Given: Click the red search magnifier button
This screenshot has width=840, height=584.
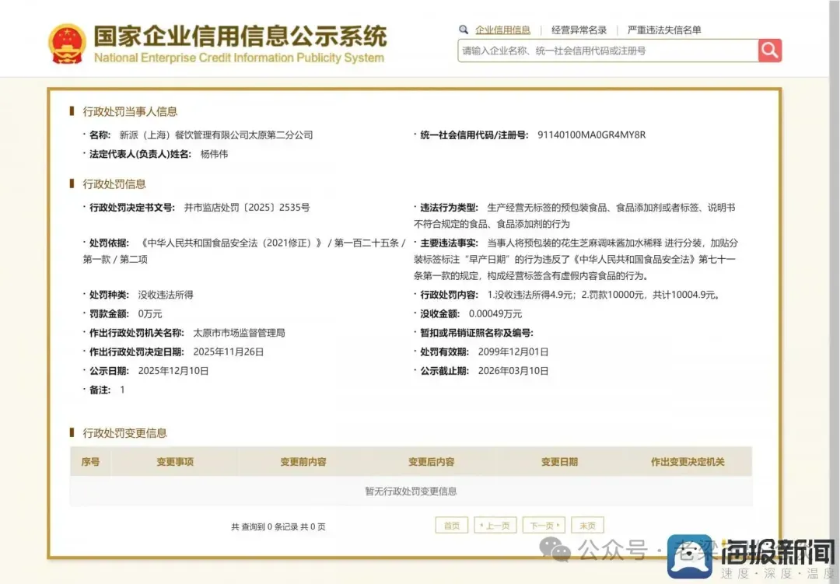Looking at the screenshot, I should (x=770, y=51).
